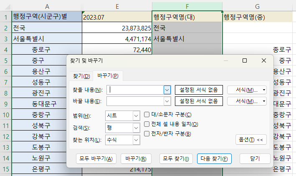Click the 바꾸기(R) button

click(136, 158)
